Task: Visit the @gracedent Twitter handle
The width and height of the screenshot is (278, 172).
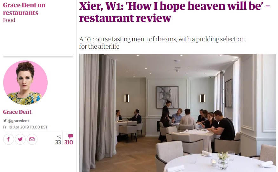Action: click(x=18, y=120)
